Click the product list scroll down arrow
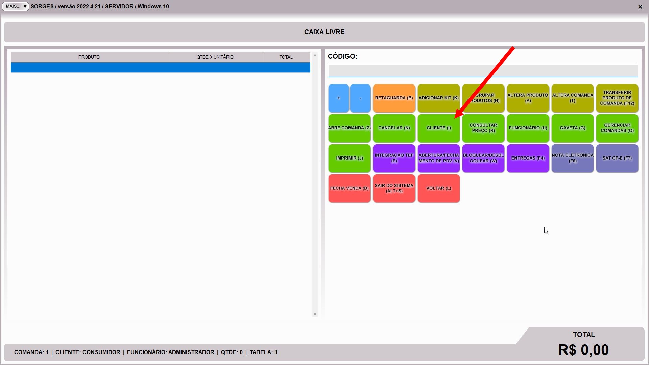The height and width of the screenshot is (365, 649). tap(315, 314)
